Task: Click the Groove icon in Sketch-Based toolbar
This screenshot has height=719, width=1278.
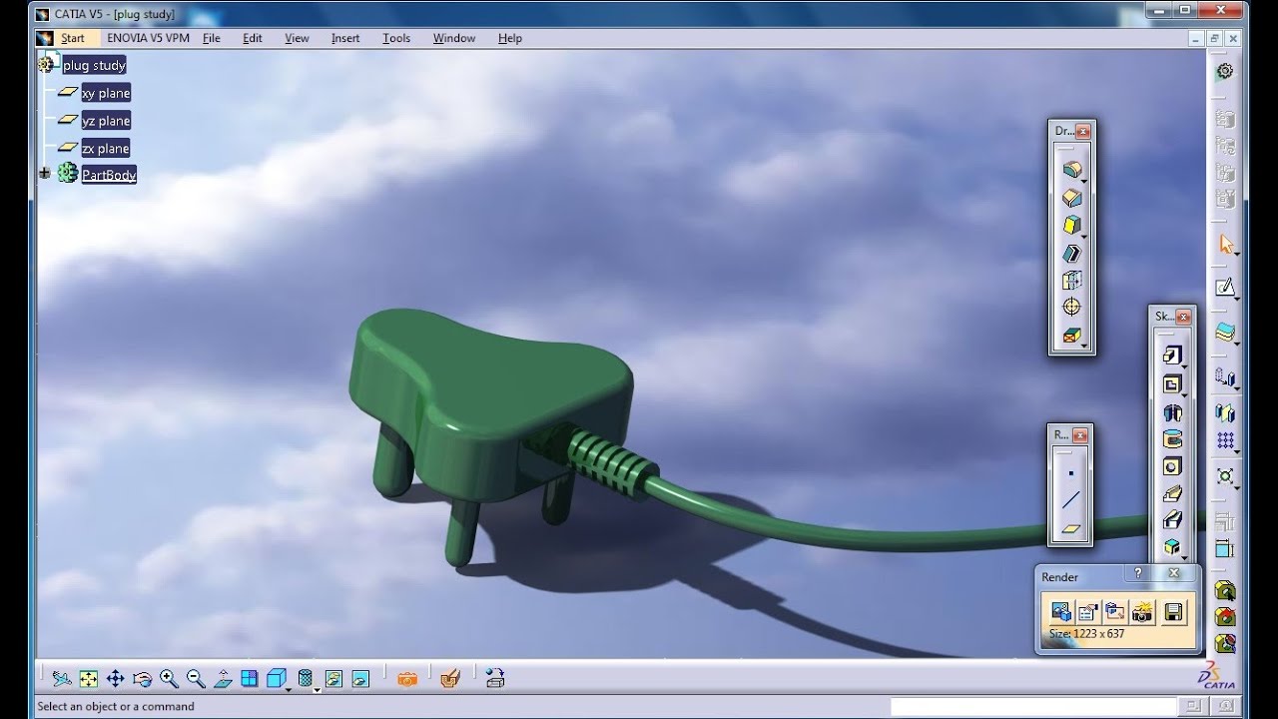Action: pos(1172,438)
